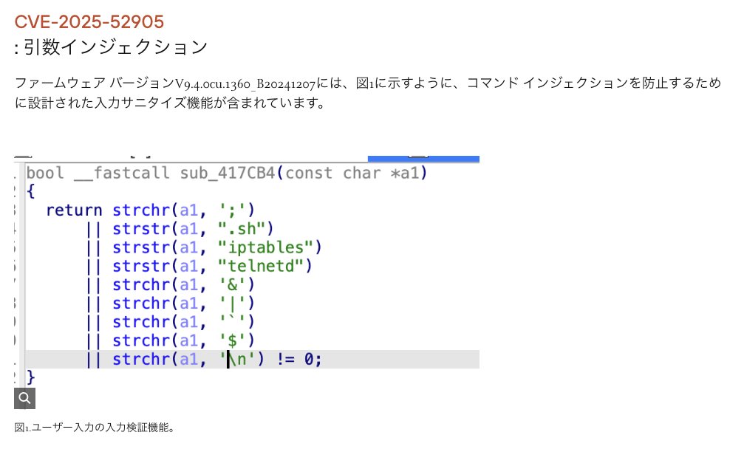Click the magnifier icon below the code image
The width and height of the screenshot is (744, 449).
coord(24,398)
